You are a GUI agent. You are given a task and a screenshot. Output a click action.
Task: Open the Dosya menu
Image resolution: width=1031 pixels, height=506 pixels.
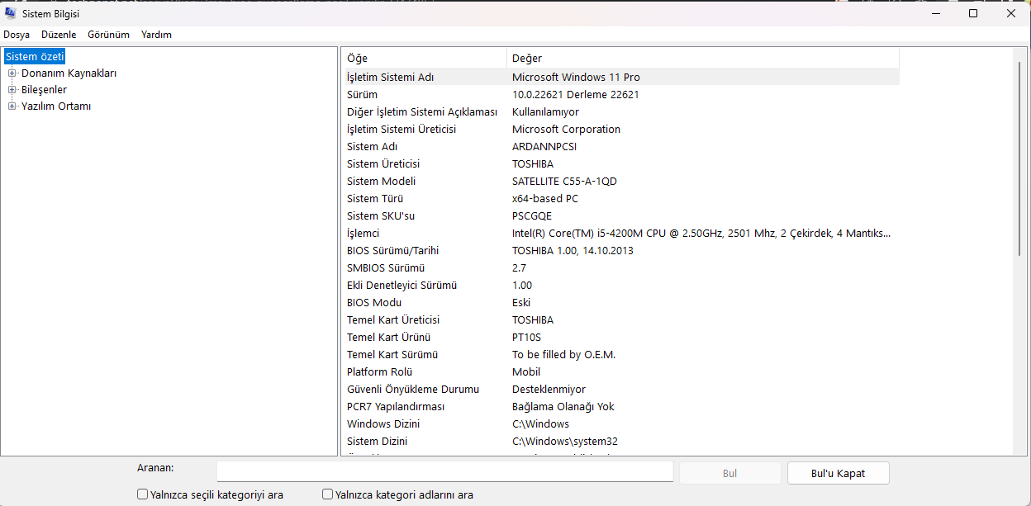(17, 35)
